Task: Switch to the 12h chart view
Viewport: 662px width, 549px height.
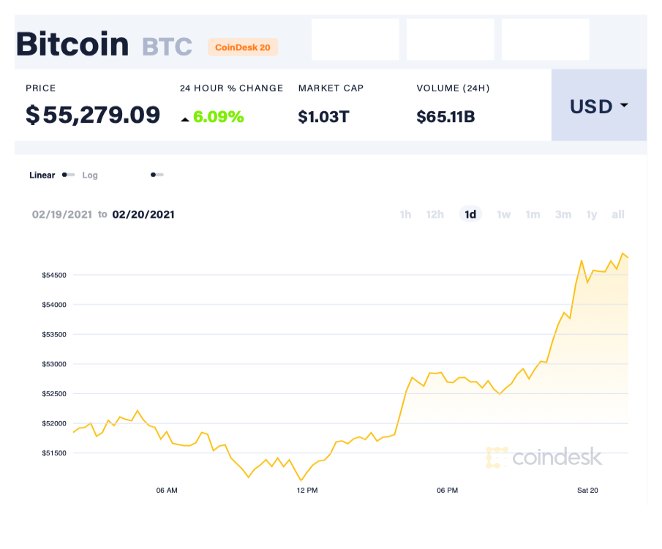Action: [435, 214]
